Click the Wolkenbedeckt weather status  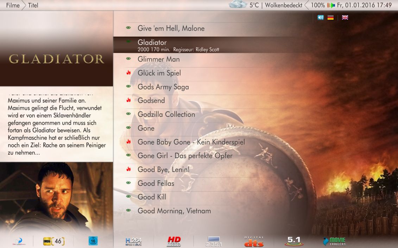[x=284, y=5]
